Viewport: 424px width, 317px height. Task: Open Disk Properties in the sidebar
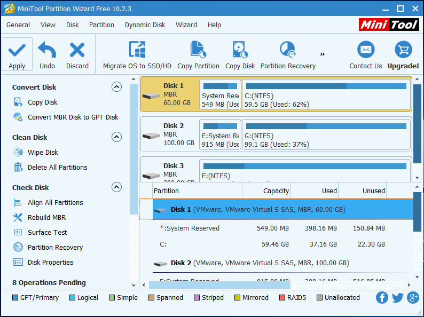point(44,262)
